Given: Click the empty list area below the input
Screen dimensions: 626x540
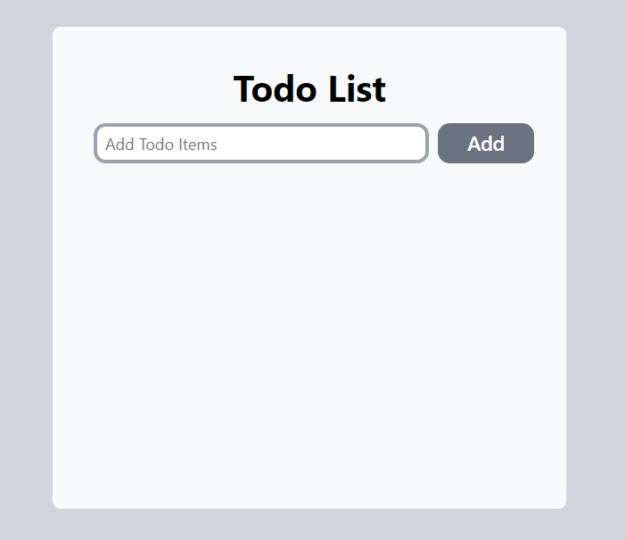Looking at the screenshot, I should pos(309,312).
